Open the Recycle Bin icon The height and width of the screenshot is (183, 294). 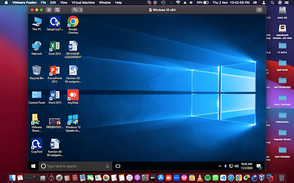click(37, 72)
